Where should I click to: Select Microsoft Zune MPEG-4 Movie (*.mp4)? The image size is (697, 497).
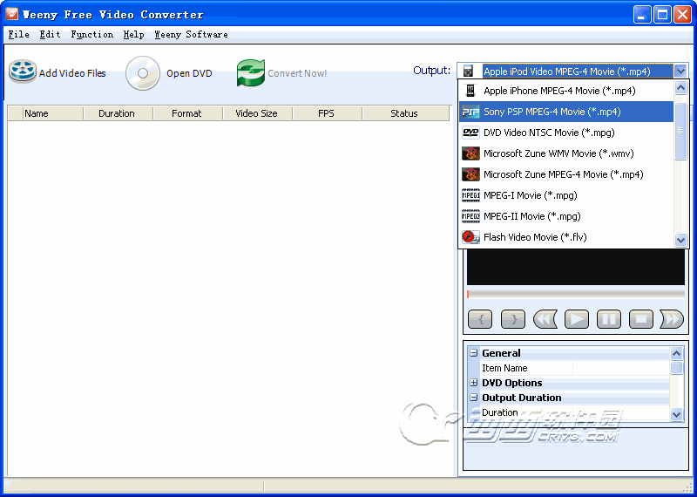pyautogui.click(x=566, y=174)
